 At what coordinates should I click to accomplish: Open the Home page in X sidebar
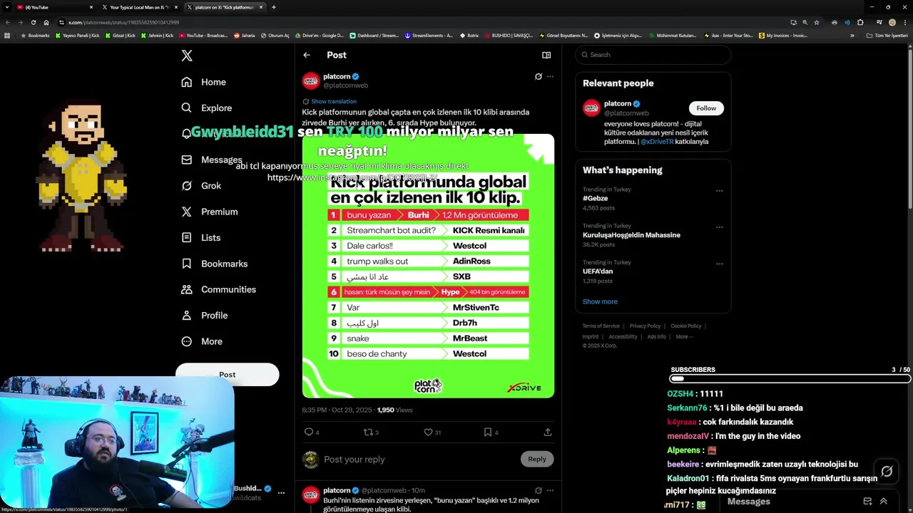tap(204, 82)
